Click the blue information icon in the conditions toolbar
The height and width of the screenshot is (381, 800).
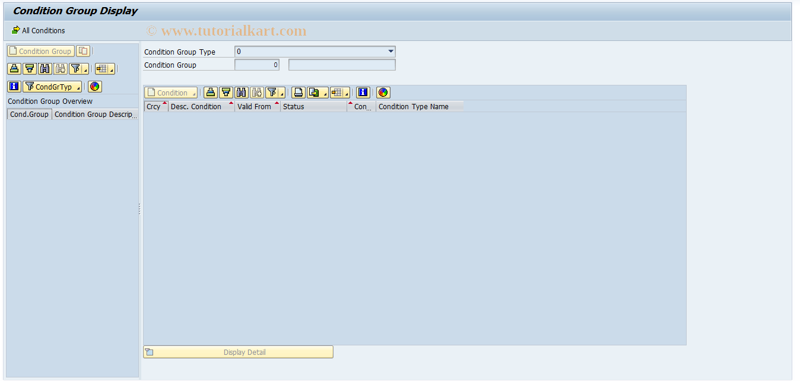tap(363, 93)
